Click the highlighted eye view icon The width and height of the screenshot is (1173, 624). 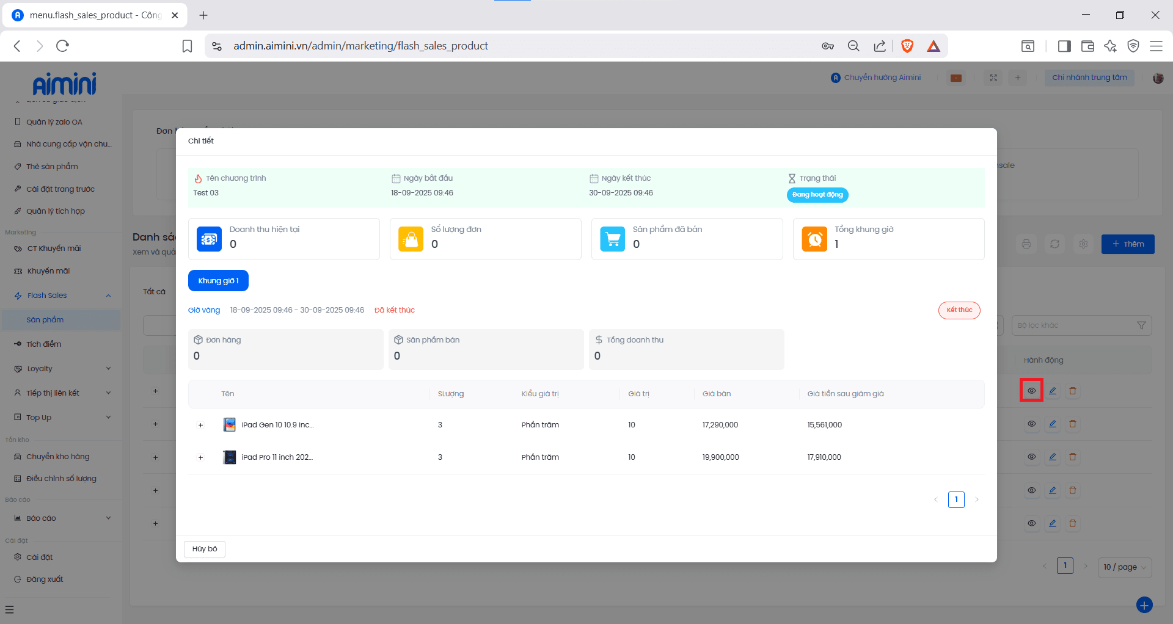pos(1031,391)
